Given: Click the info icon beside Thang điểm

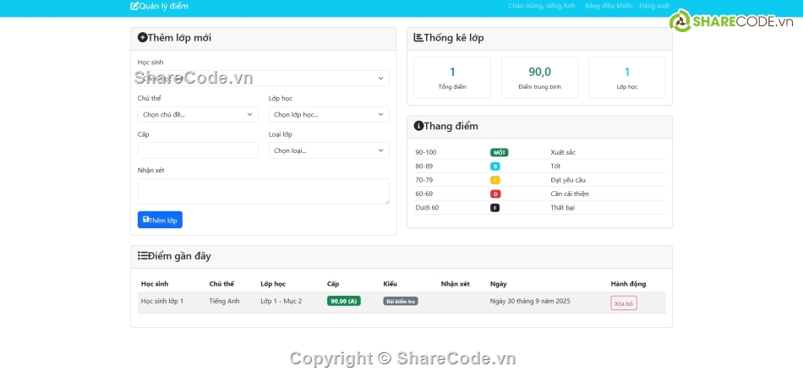Looking at the screenshot, I should click(418, 126).
